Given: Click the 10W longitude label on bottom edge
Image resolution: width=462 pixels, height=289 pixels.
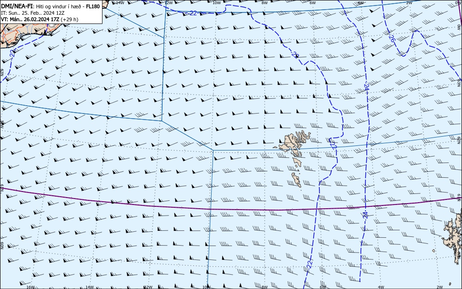Looking at the screenshot, I should (207, 287).
